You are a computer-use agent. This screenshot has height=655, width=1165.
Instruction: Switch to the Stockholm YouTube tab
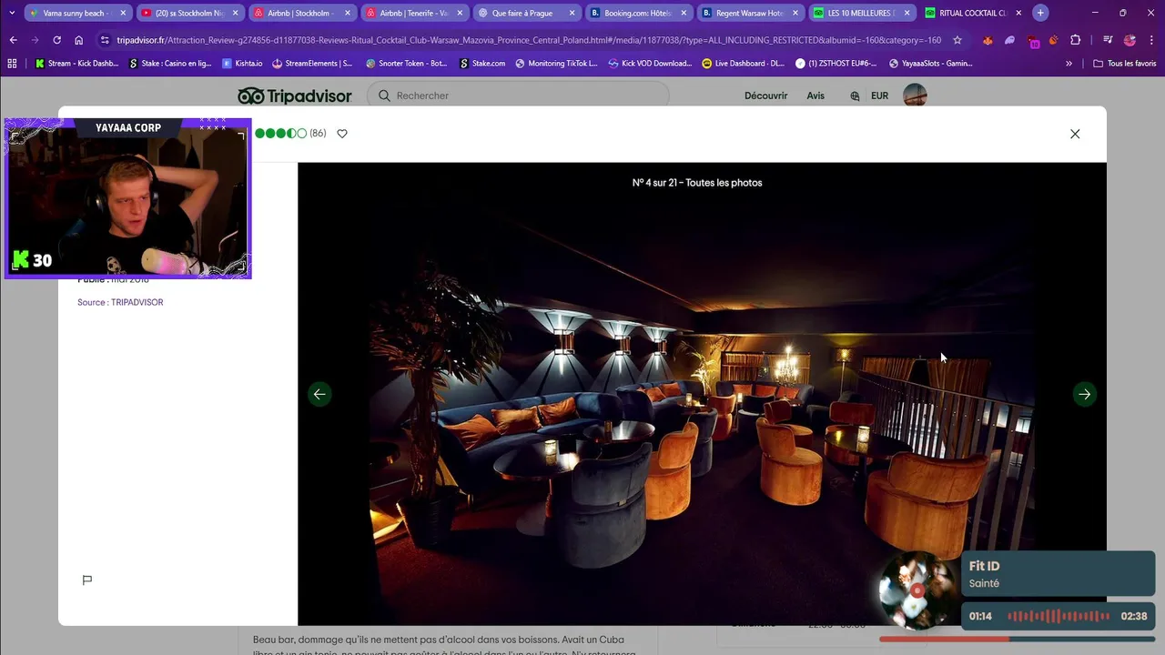(x=189, y=13)
